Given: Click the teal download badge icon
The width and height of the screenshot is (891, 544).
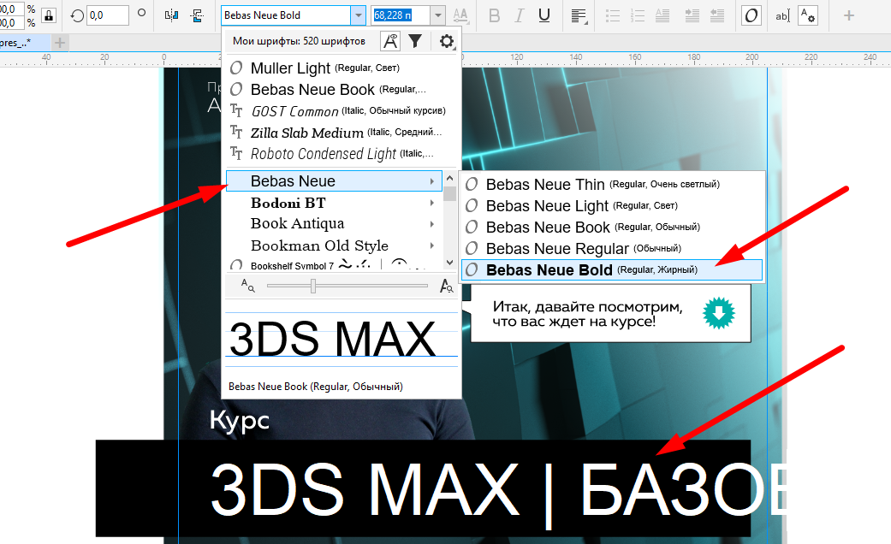Looking at the screenshot, I should [x=719, y=313].
